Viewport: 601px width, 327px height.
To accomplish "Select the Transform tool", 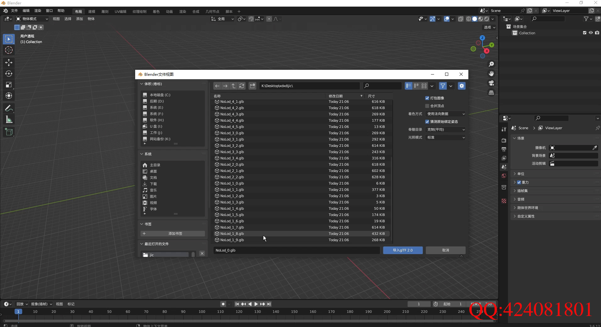I will [x=9, y=96].
